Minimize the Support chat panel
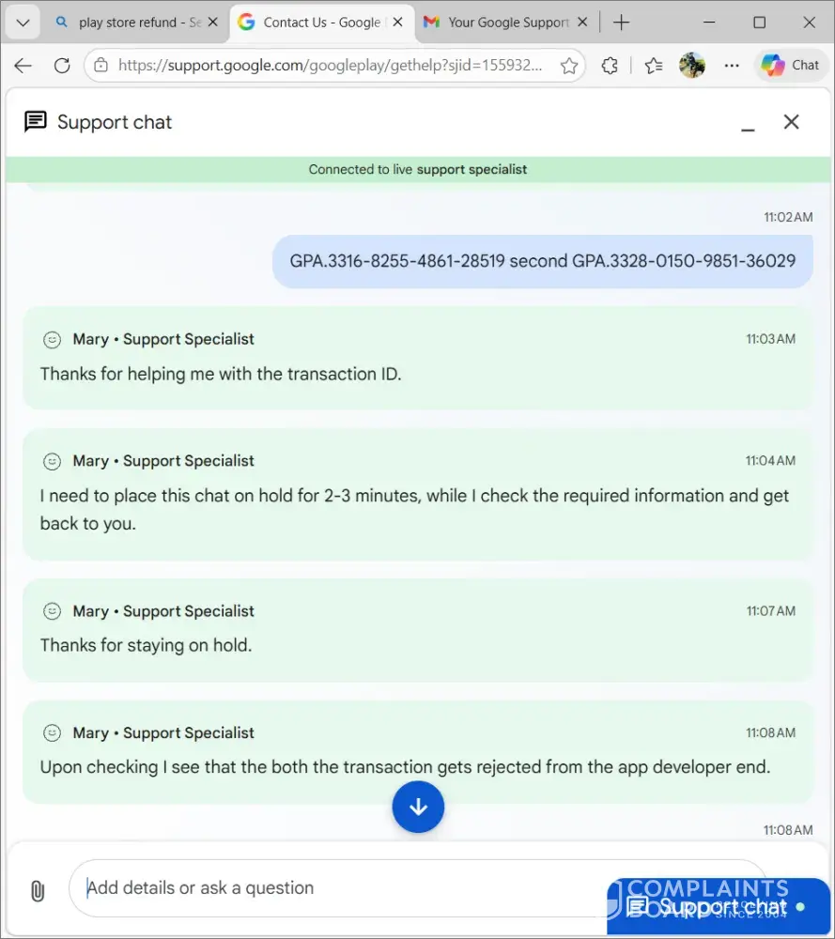Viewport: 835px width, 939px height. (x=748, y=123)
